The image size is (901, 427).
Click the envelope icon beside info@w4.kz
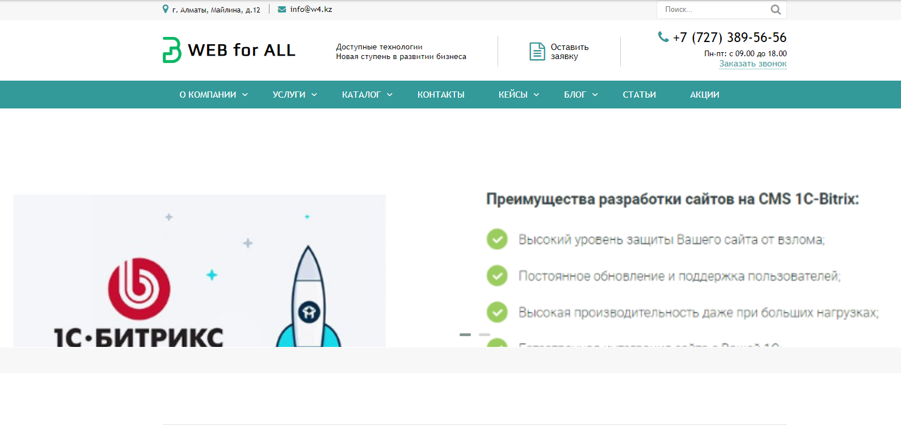click(x=281, y=9)
